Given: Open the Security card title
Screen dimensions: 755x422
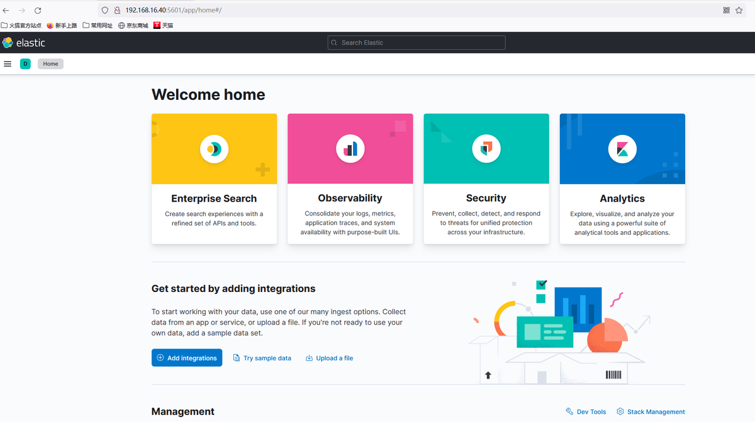Looking at the screenshot, I should pos(486,198).
